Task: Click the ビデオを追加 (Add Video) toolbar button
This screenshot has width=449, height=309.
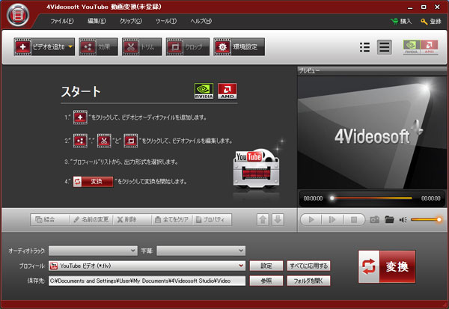Action: [44, 46]
